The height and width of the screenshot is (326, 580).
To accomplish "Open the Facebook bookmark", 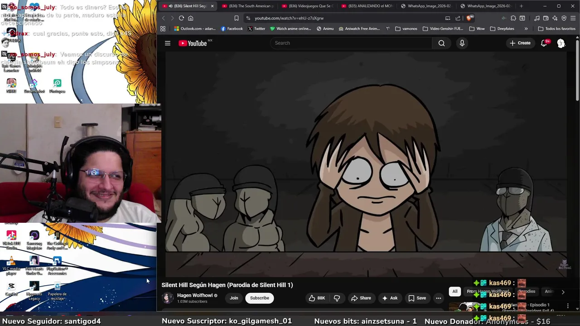I will click(x=232, y=29).
